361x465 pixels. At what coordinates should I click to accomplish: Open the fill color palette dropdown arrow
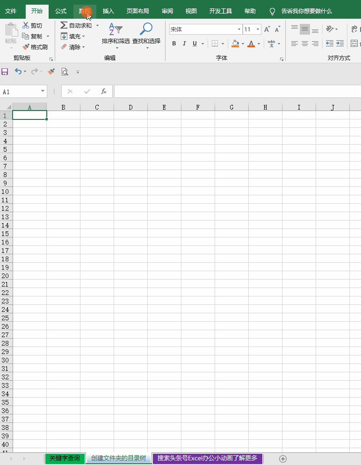(243, 44)
